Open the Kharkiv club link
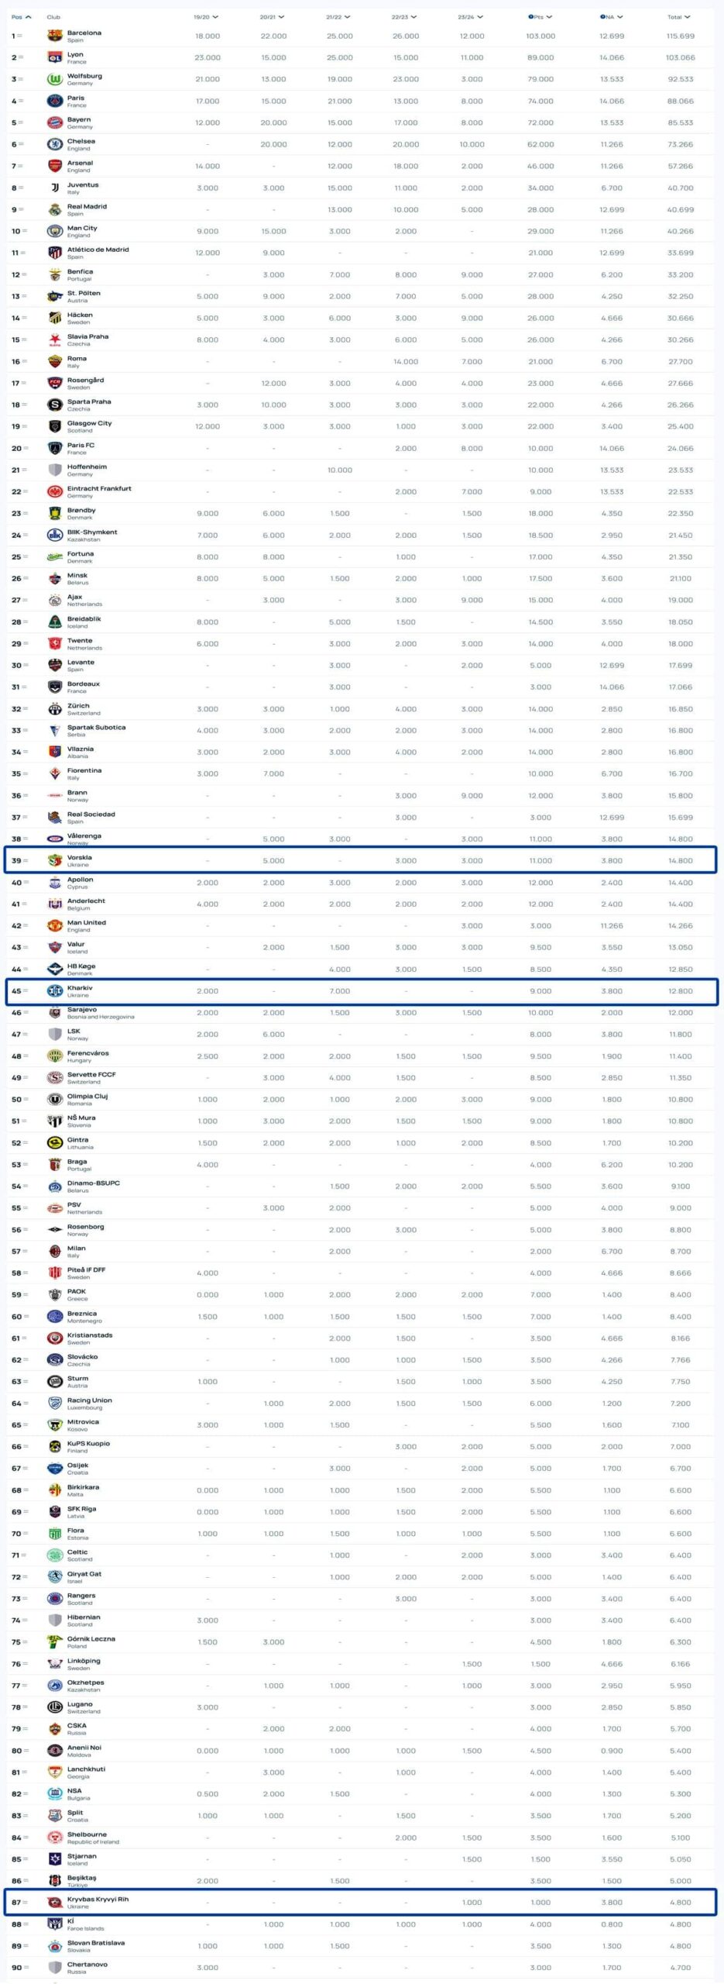This screenshot has width=724, height=1984. coord(80,987)
